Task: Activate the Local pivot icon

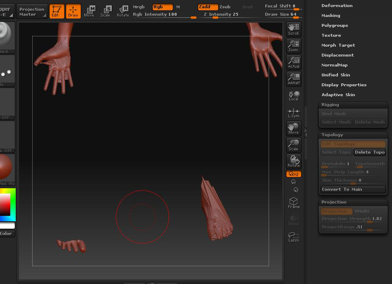Action: point(293,95)
